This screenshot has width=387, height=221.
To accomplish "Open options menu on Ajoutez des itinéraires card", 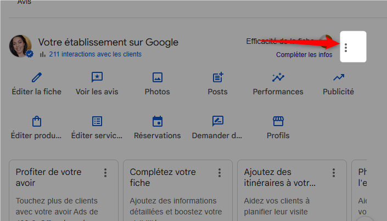I will (334, 173).
